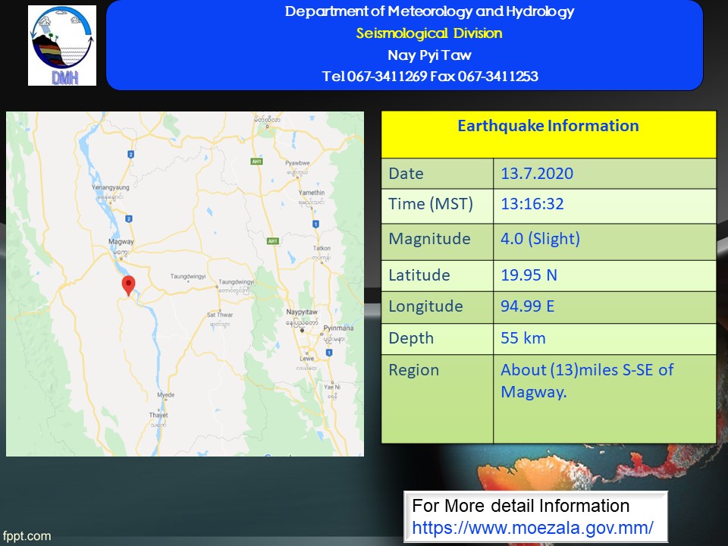
Task: Click Sat Thwar label on the map
Action: coord(220,315)
